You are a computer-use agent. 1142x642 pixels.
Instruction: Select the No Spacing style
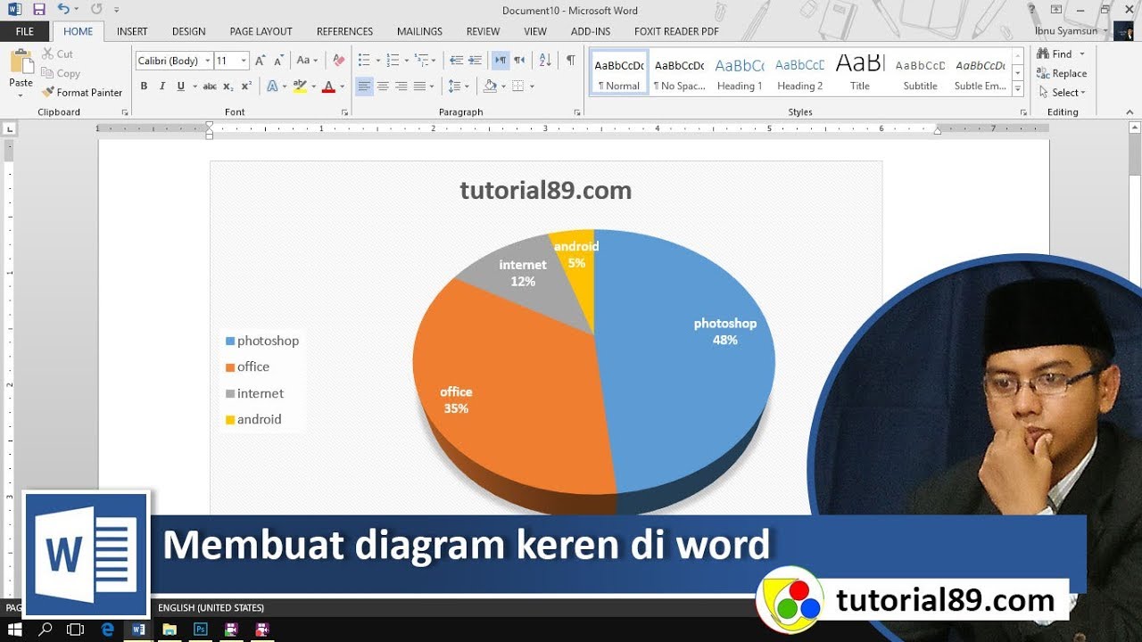pyautogui.click(x=679, y=72)
